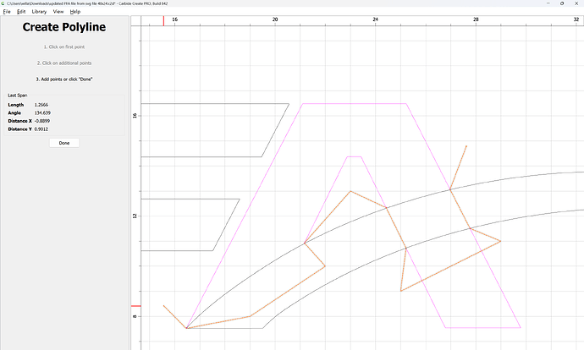
Task: Open the Library menu
Action: pos(39,12)
